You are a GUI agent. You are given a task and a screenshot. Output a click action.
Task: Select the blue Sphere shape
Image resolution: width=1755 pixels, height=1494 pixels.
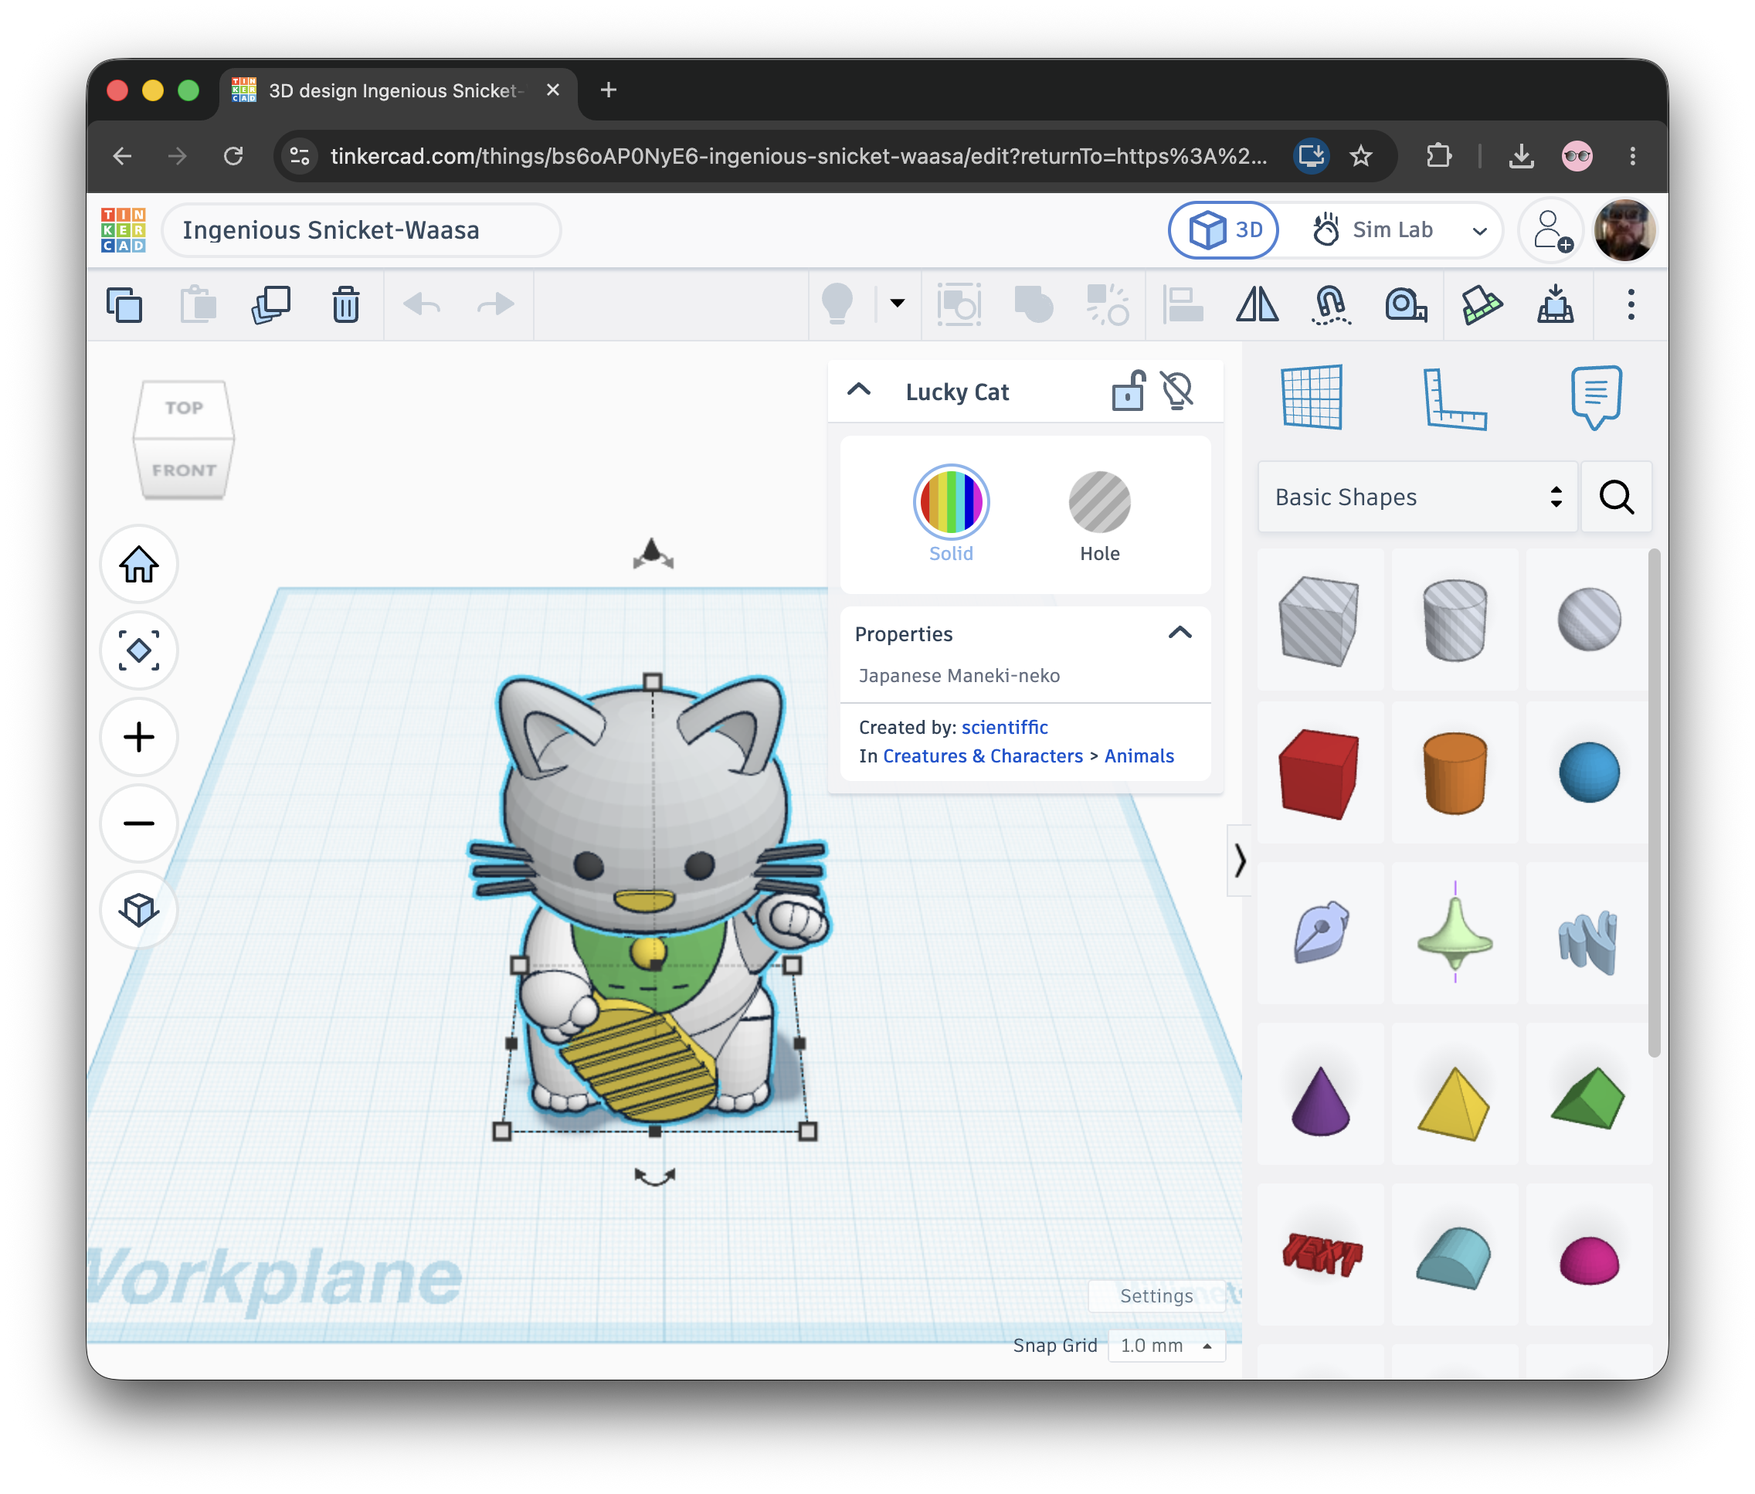click(x=1589, y=772)
